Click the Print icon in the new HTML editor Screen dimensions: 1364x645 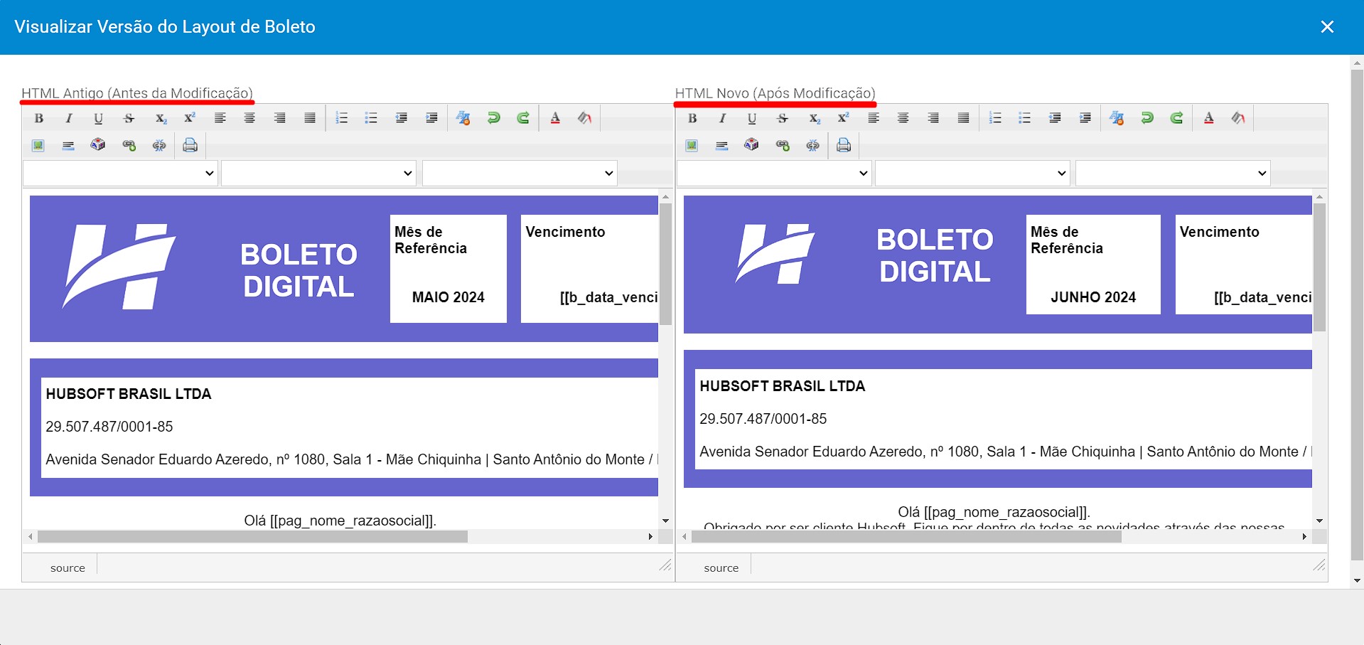click(x=843, y=145)
